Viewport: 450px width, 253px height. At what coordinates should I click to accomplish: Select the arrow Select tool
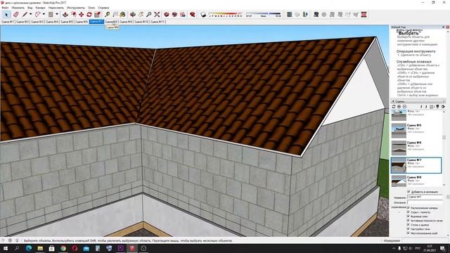click(x=6, y=14)
